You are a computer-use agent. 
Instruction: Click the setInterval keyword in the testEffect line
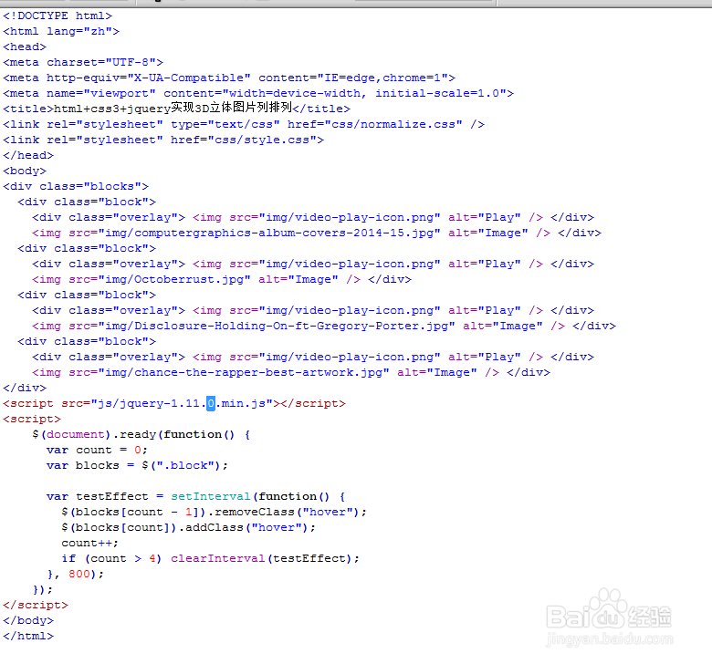point(211,496)
